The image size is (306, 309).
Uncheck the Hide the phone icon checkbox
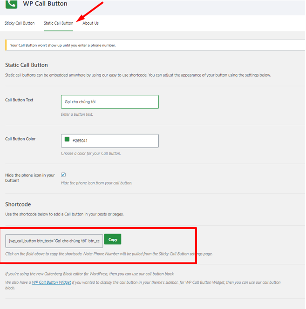[x=63, y=175]
